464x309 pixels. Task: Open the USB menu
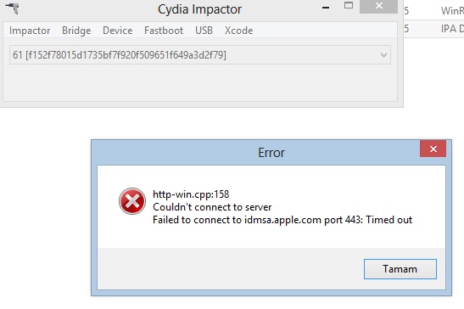[204, 31]
